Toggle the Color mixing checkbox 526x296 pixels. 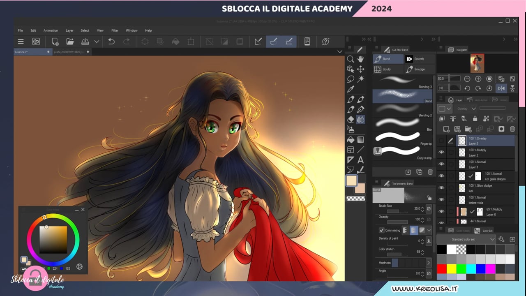pos(381,230)
